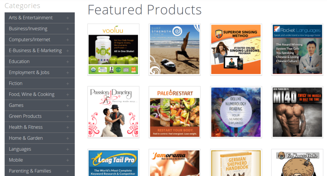
Task: Expand the Languages category plus icon
Action: [x=68, y=149]
